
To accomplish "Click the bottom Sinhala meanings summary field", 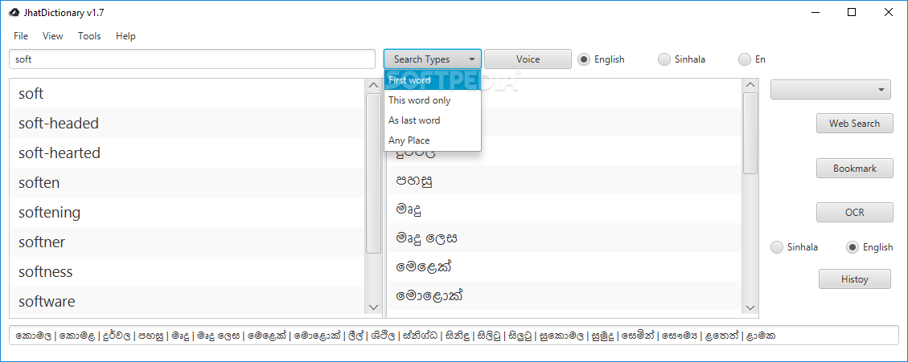I will pyautogui.click(x=454, y=336).
